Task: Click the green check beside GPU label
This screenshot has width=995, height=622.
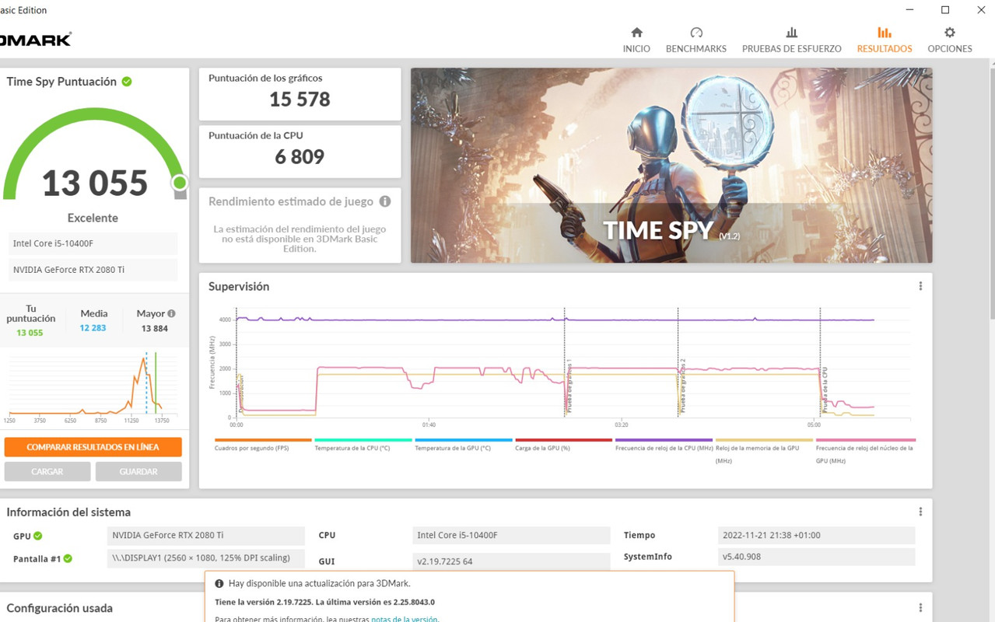Action: click(x=37, y=536)
